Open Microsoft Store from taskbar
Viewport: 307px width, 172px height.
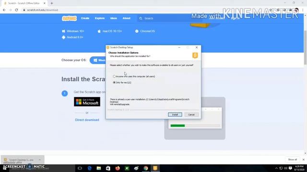(108, 168)
